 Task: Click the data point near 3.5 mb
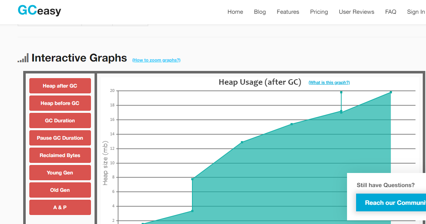pos(192,211)
